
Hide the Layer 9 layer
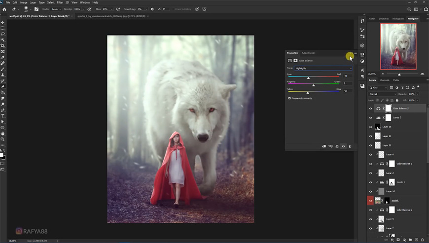371,219
